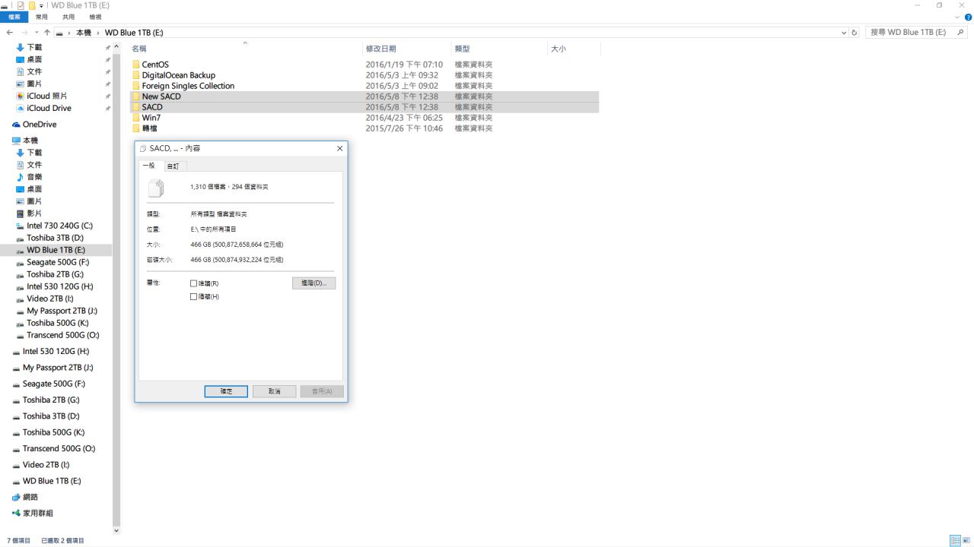The image size is (974, 547).
Task: Select Transcend 500G (O:) under 本機
Action: pyautogui.click(x=63, y=335)
